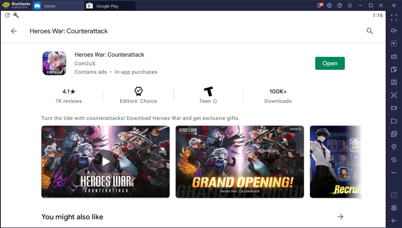This screenshot has height=228, width=402.
Task: Minimize the BlueStacks window
Action: [x=360, y=5]
